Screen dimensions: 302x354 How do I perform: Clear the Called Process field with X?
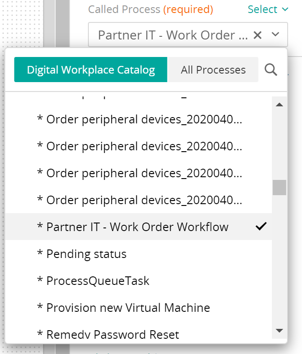pyautogui.click(x=258, y=35)
